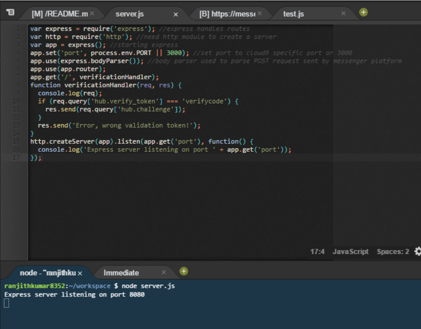
Task: Click the '//express handles routes' comment
Action: [x=204, y=29]
